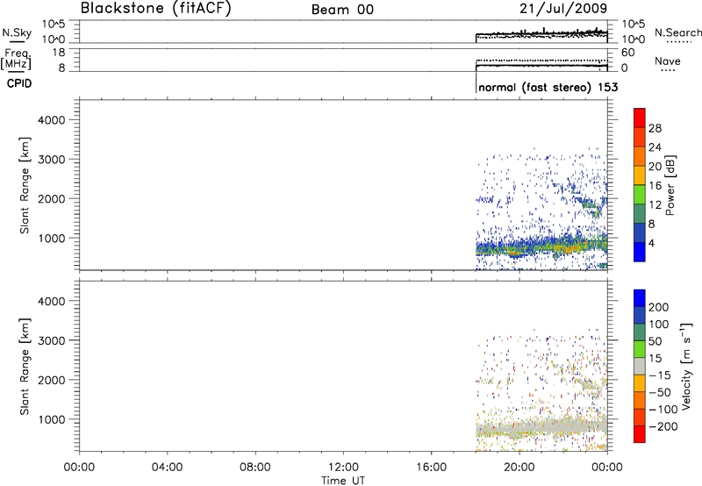
Task: Click the 'Slant Range [km]' label of power panel
Action: [25, 185]
